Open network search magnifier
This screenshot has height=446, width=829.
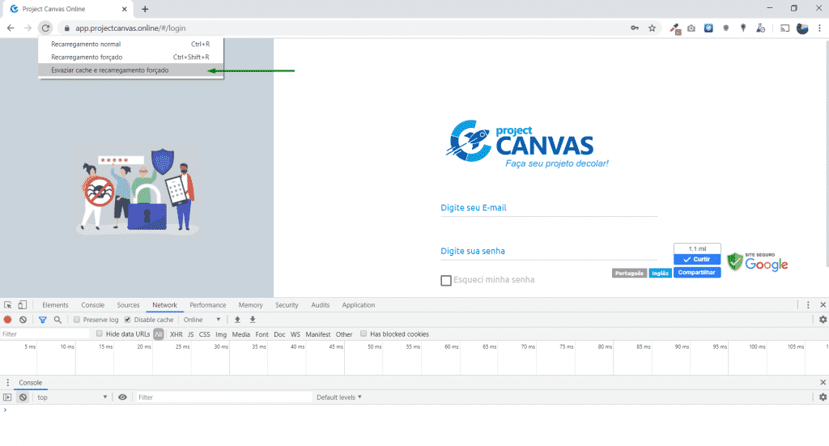click(x=57, y=320)
